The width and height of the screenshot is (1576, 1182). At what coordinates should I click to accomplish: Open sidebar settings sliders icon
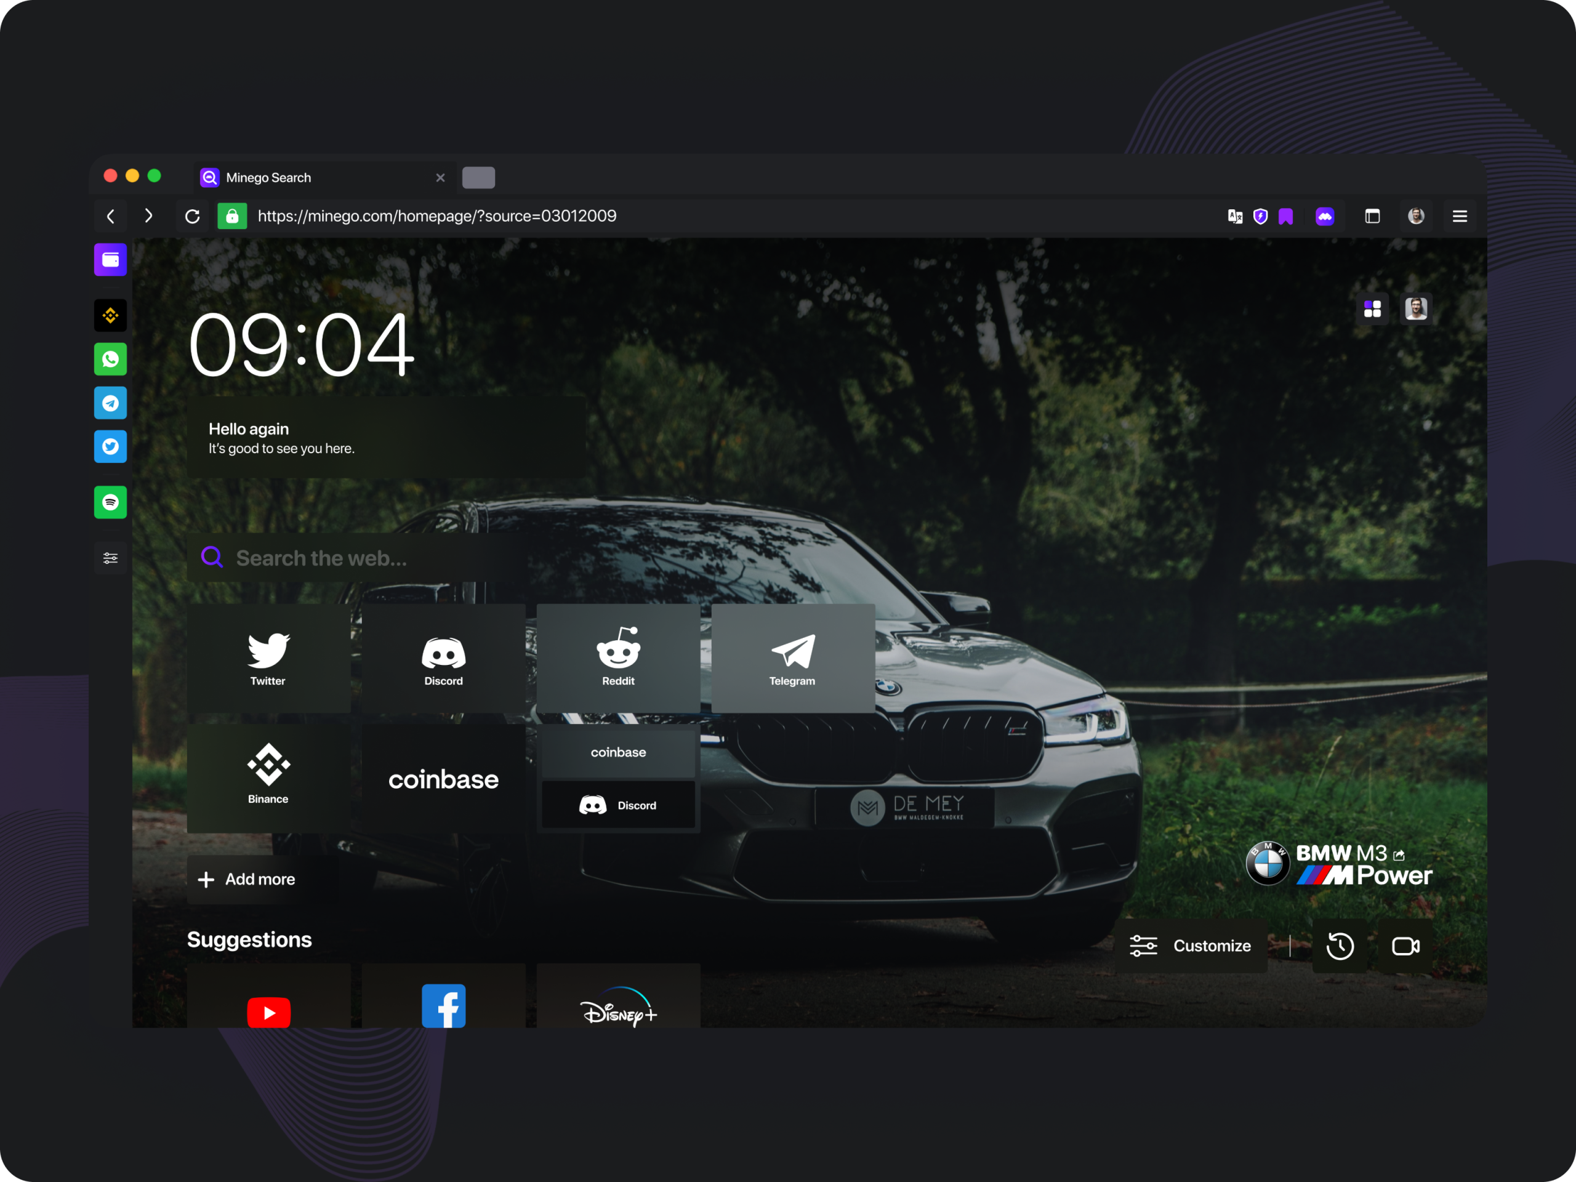click(x=110, y=558)
